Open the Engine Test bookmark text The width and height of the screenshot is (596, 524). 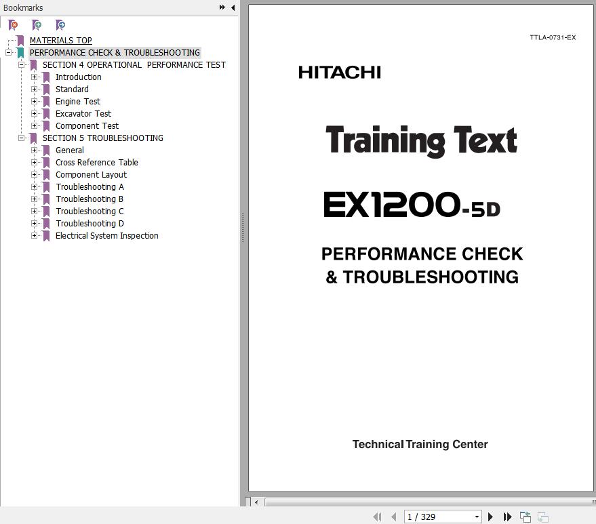click(78, 101)
